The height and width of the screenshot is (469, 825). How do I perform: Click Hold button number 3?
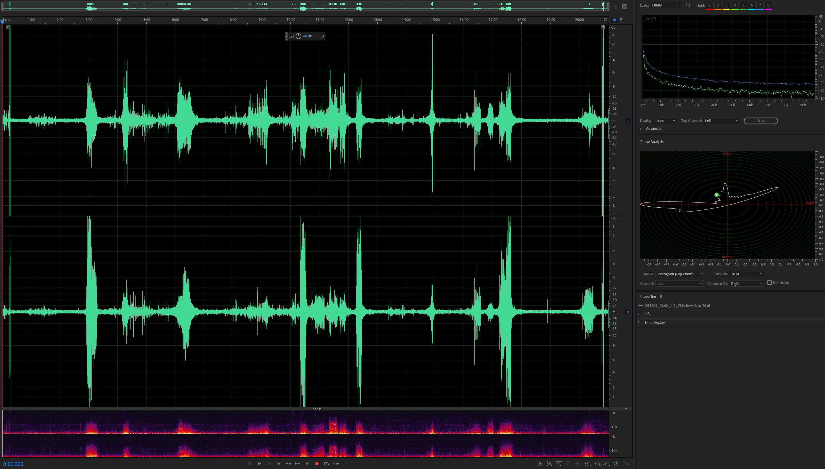coord(726,5)
